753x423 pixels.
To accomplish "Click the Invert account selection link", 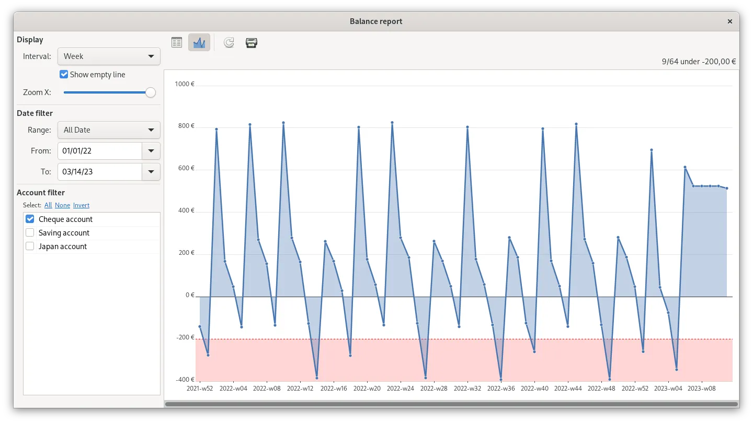I will tap(81, 205).
